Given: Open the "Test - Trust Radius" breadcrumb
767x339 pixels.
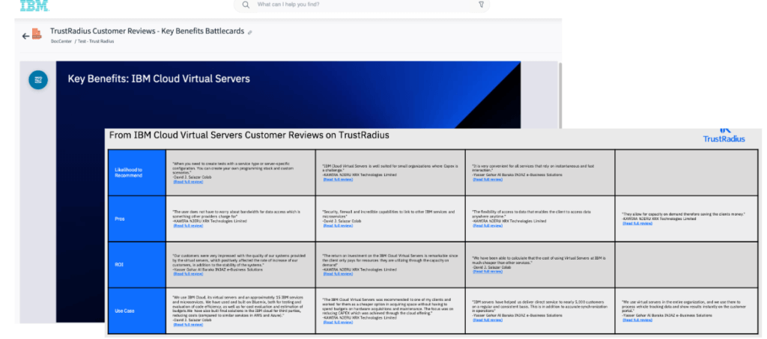Looking at the screenshot, I should (97, 41).
